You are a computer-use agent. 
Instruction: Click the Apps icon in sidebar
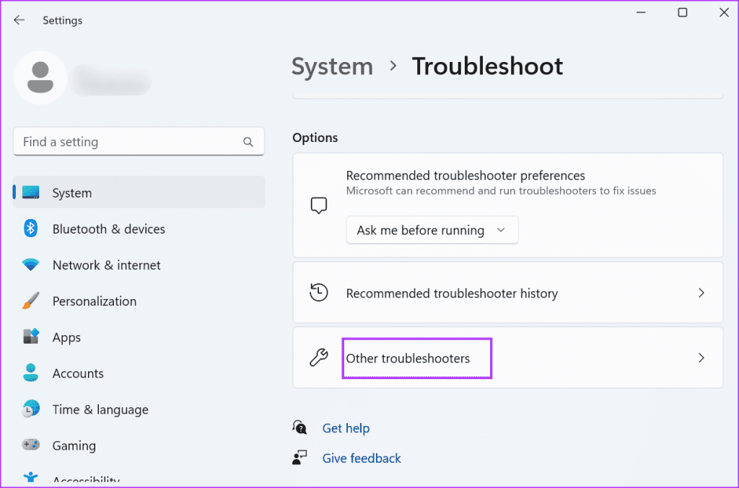coord(31,337)
